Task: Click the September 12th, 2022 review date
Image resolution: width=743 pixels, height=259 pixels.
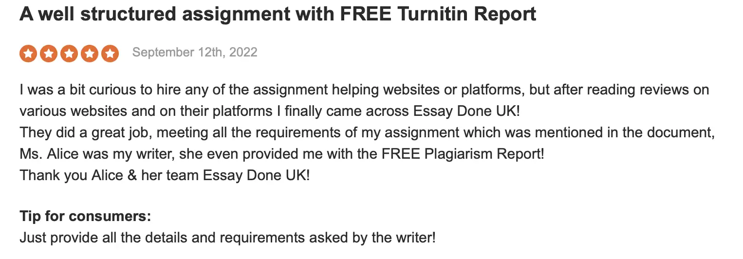Action: (195, 53)
